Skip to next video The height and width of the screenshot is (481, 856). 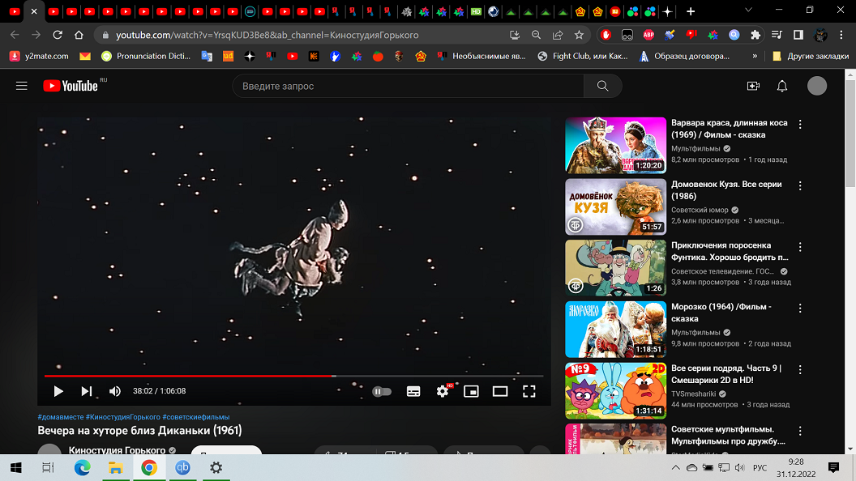[x=86, y=391]
